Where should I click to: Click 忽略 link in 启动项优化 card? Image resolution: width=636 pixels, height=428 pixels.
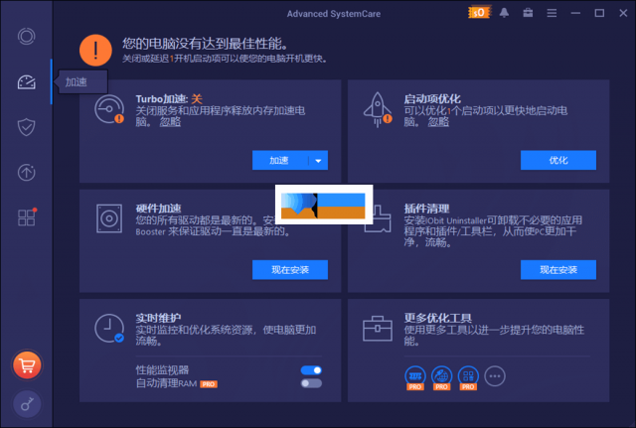click(438, 121)
